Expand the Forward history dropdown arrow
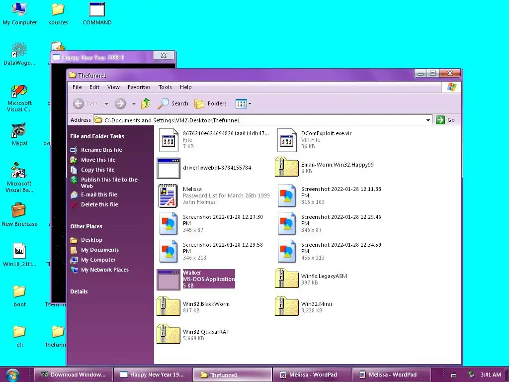 point(134,104)
